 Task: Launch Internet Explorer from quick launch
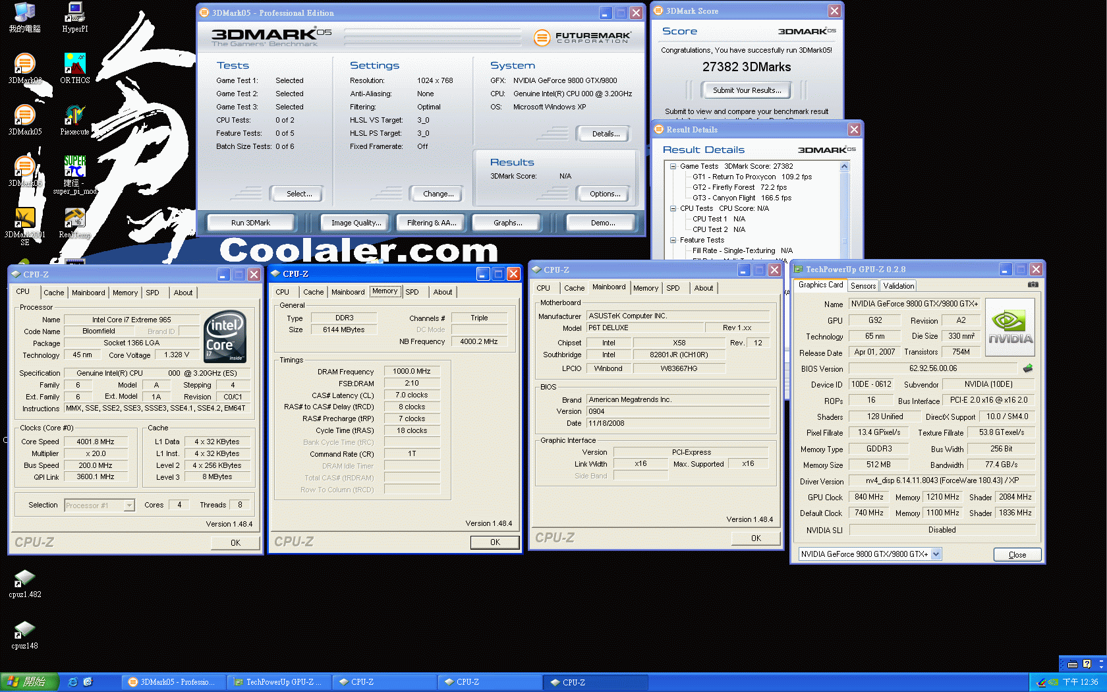(73, 682)
